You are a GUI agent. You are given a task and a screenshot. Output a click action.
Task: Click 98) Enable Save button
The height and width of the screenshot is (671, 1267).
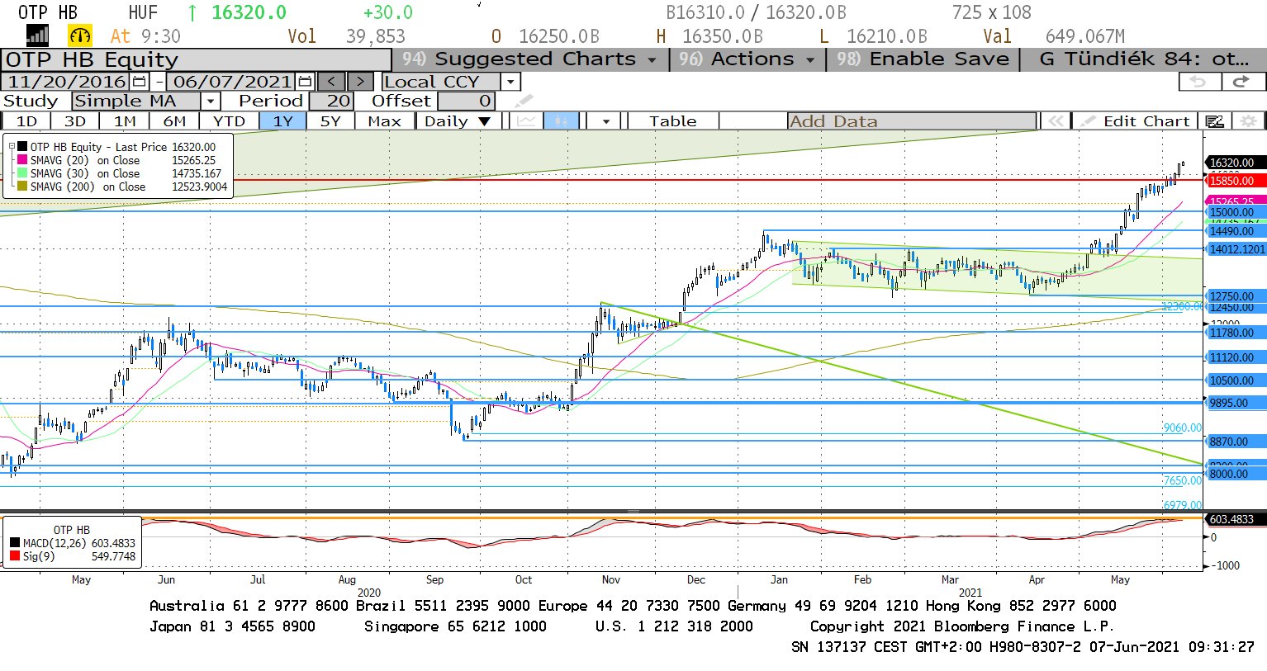tap(923, 59)
